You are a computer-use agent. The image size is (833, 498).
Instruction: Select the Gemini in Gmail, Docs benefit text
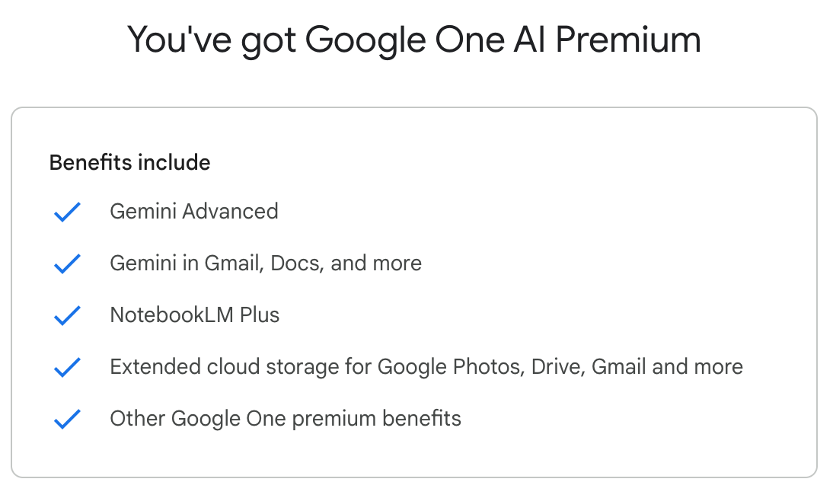[x=266, y=263]
